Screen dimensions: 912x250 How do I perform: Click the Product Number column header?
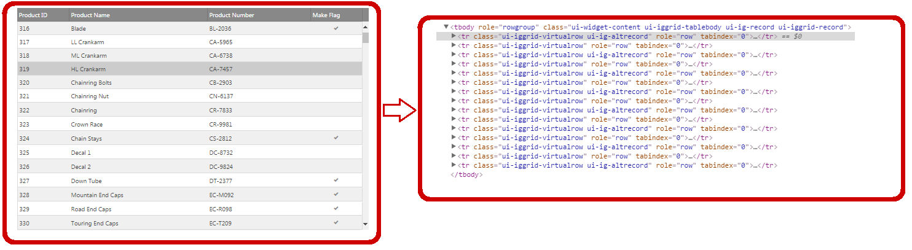[x=231, y=15]
